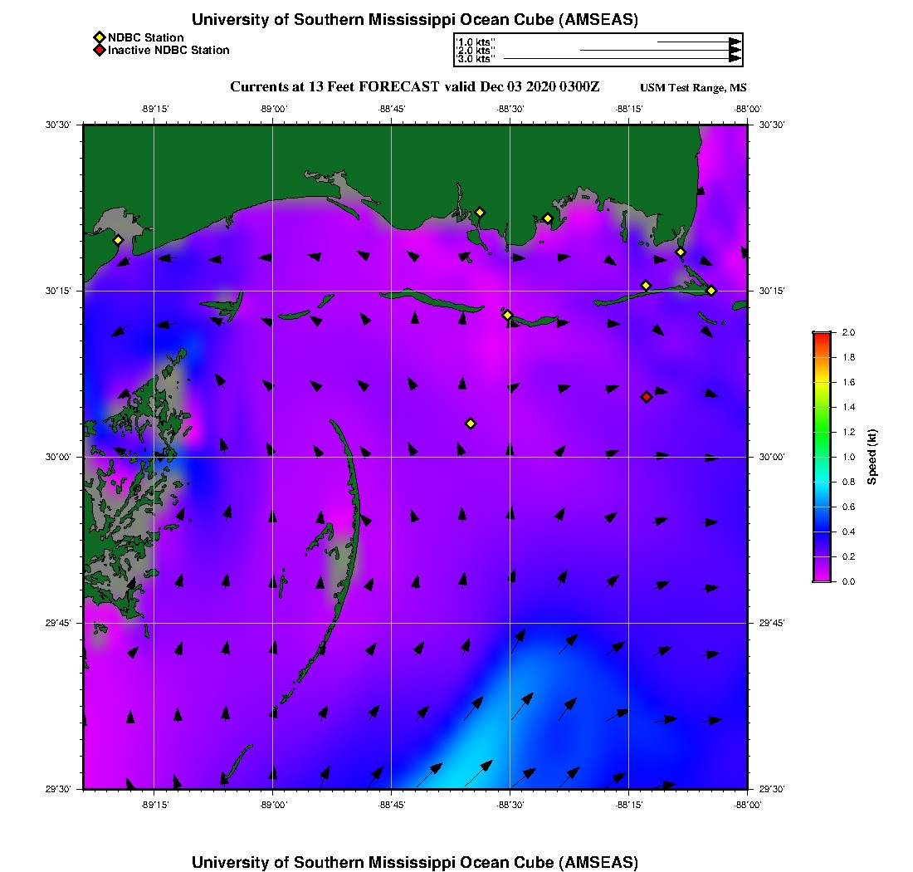Click the 29°30' latitude label on the right axis
Image resolution: width=913 pixels, height=872 pixels.
tap(772, 789)
